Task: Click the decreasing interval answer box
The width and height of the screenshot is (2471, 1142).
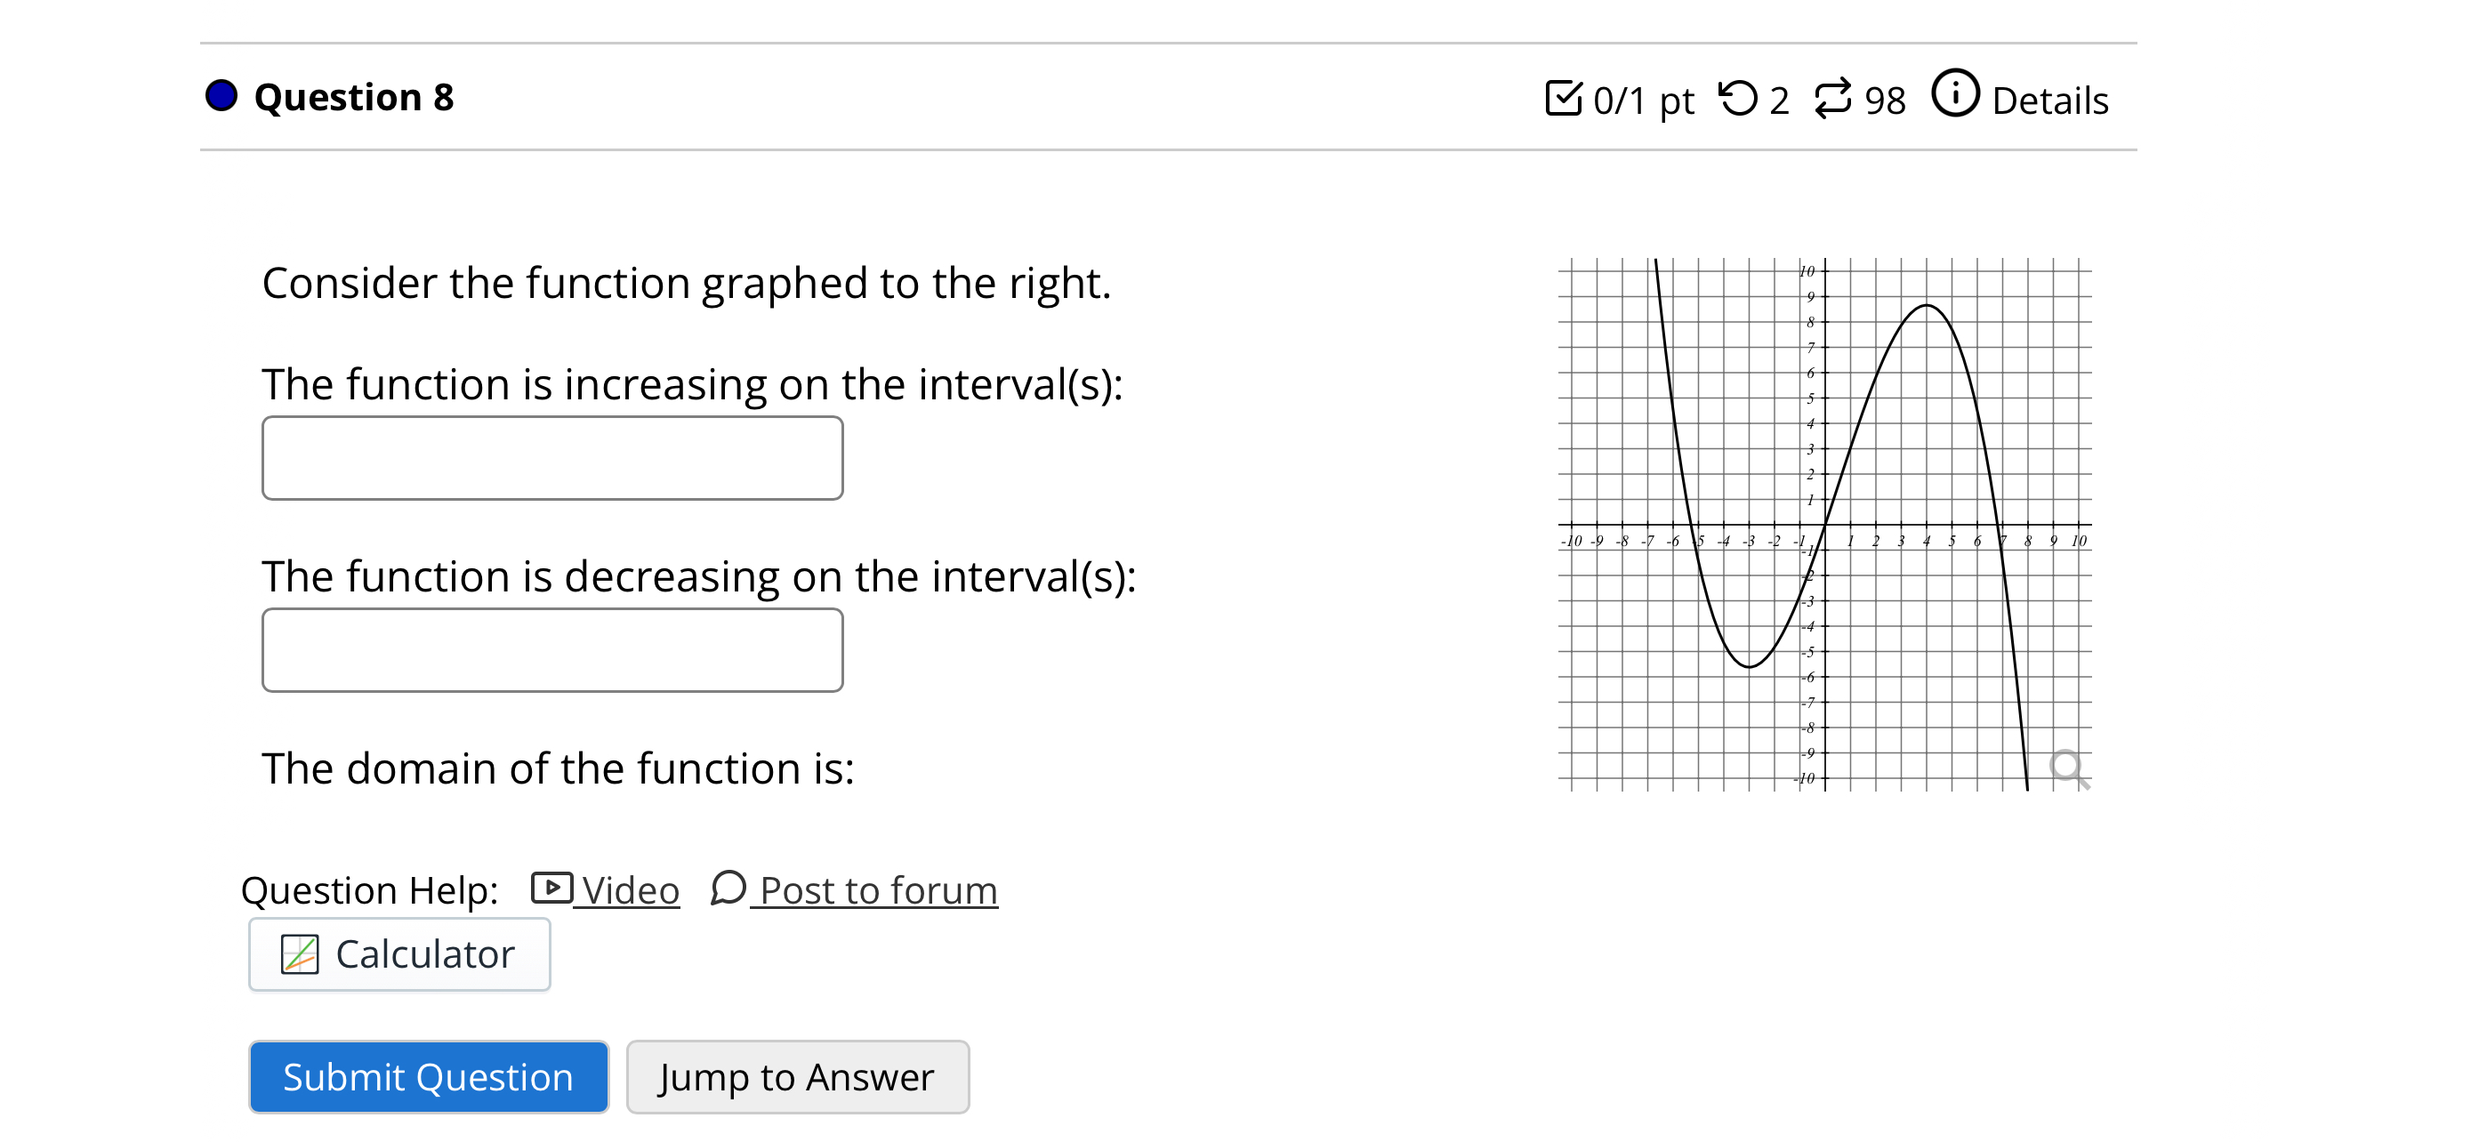Action: coord(551,650)
